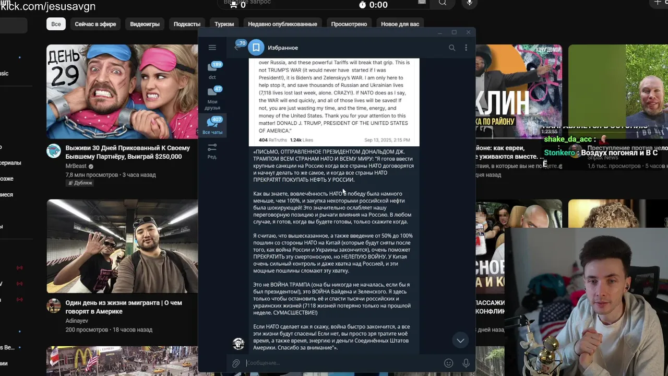The image size is (668, 376).
Task: Open the Бруклин video thumbnail behind Telegram
Action: tap(518, 91)
